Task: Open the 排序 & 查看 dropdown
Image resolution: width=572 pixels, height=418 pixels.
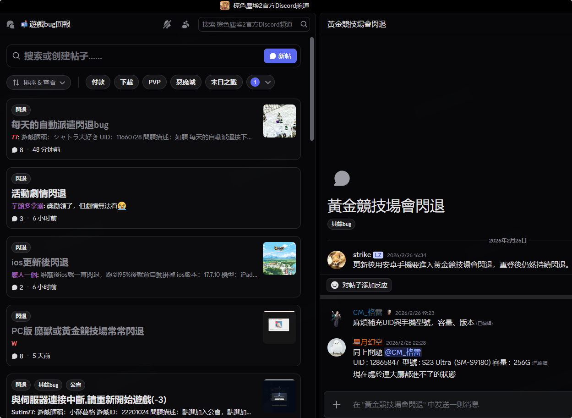Action: tap(38, 82)
